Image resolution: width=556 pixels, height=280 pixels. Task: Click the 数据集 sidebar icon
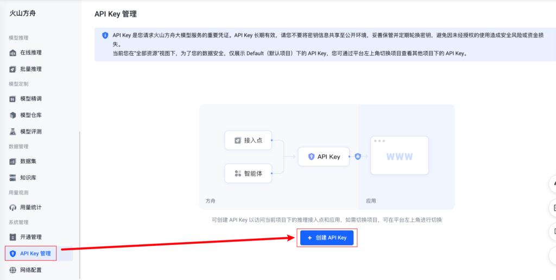coord(13,161)
